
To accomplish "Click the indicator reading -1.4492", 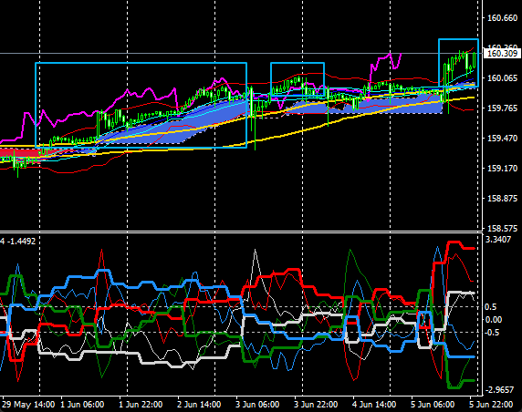I will tap(21, 241).
